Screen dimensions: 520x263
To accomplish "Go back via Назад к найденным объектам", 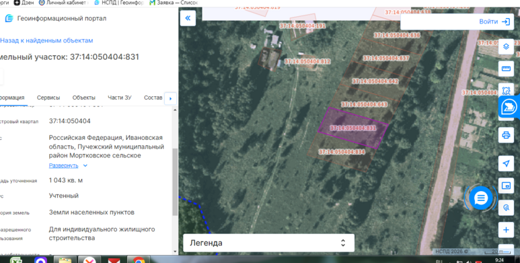I will point(46,40).
